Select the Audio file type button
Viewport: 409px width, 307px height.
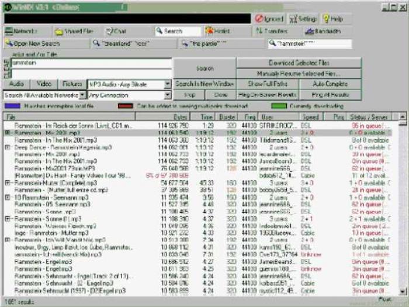[x=16, y=84]
